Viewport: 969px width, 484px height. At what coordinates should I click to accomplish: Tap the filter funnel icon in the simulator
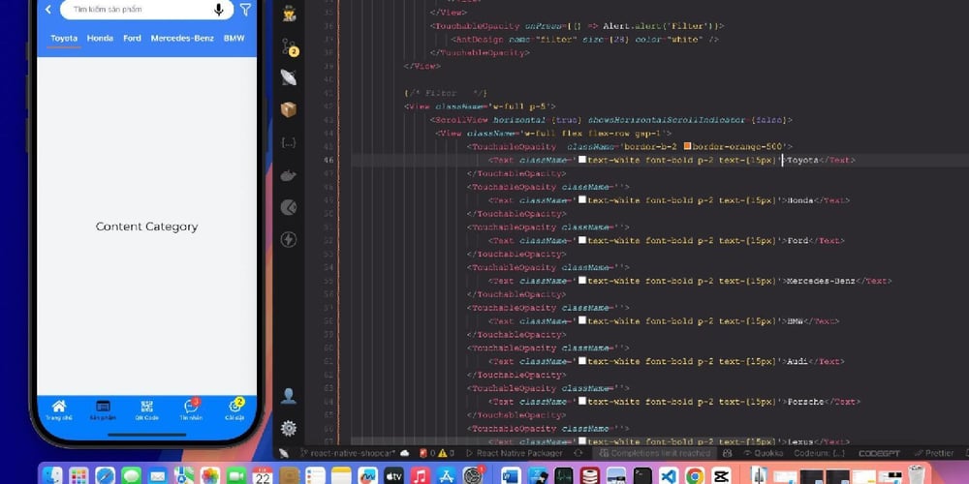245,10
